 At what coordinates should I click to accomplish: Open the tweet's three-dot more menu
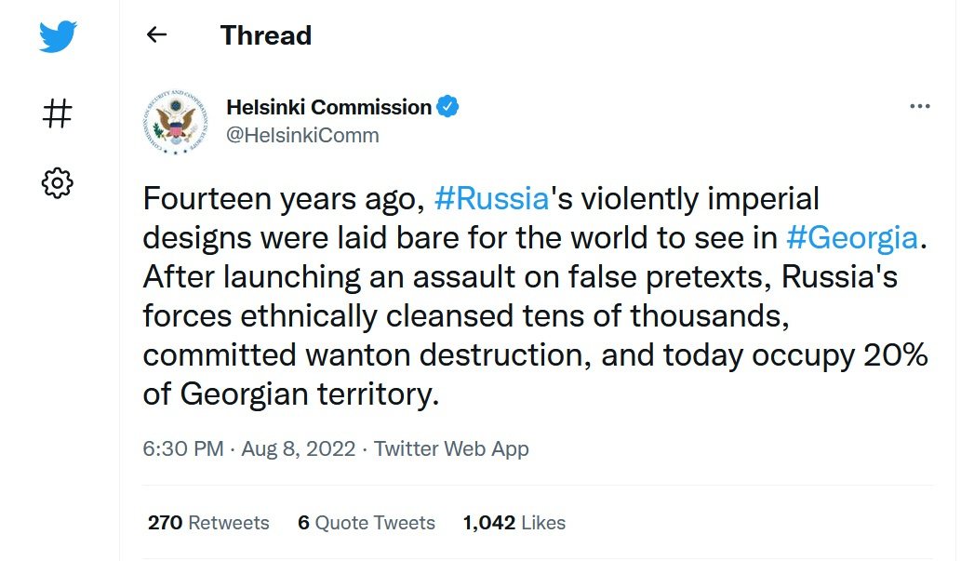click(920, 107)
